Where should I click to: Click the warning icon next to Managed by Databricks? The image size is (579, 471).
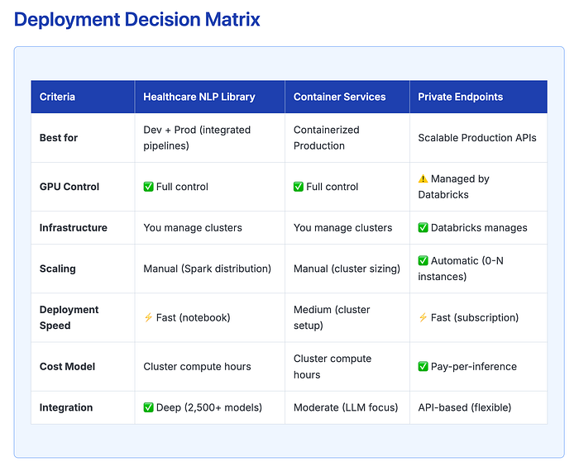(423, 178)
